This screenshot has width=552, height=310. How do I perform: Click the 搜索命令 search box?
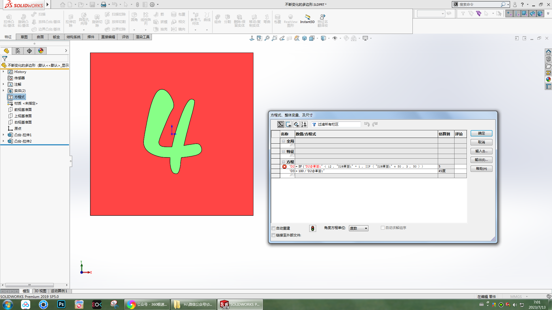[481, 5]
